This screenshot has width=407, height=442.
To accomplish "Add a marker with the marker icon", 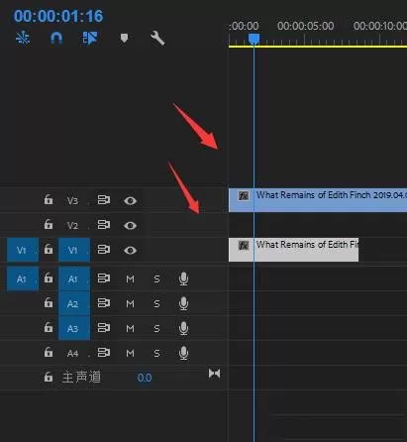I will tap(124, 38).
